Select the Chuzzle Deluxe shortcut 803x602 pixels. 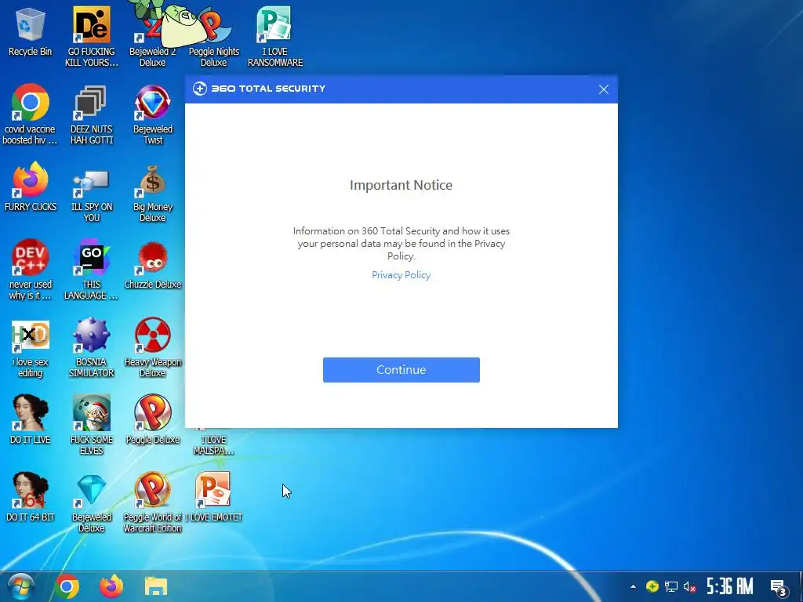pyautogui.click(x=153, y=265)
